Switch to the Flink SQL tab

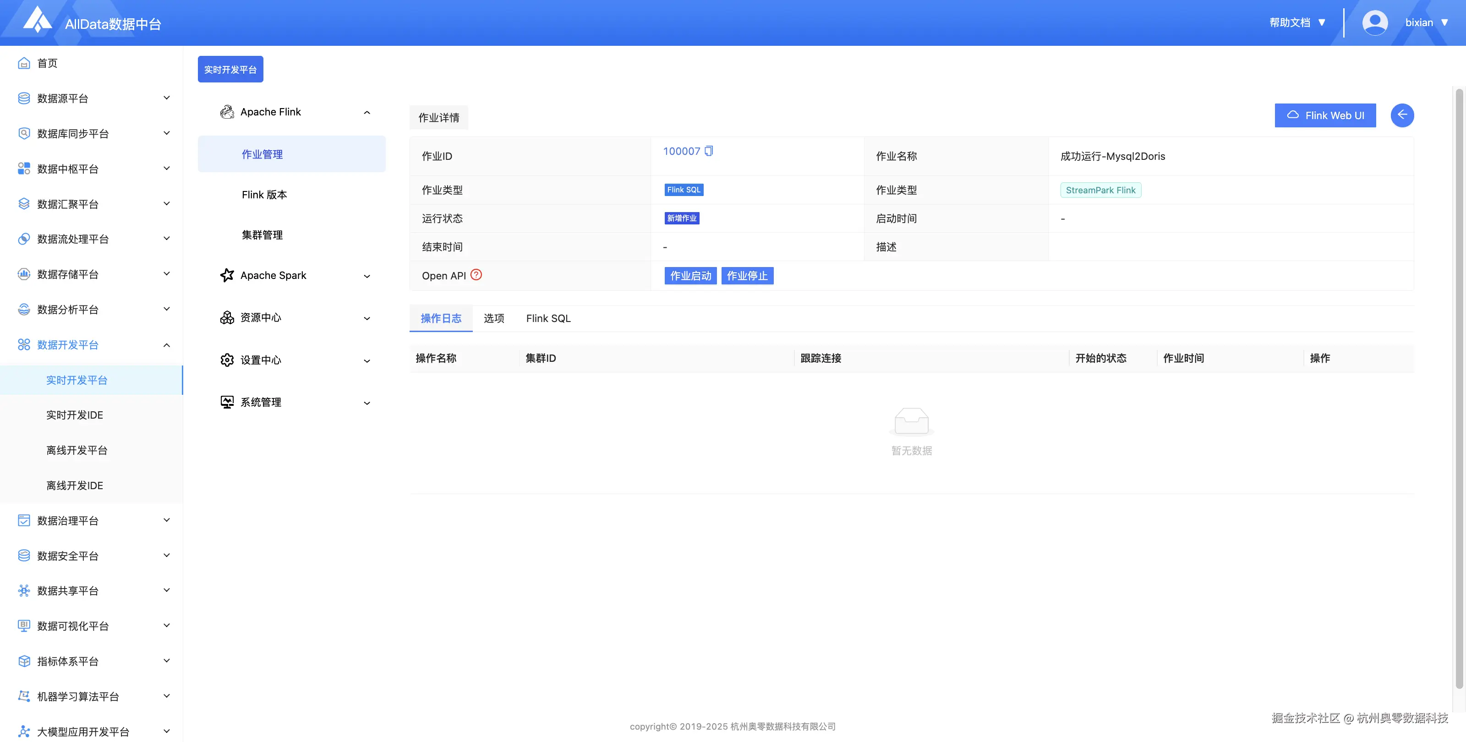pos(547,318)
